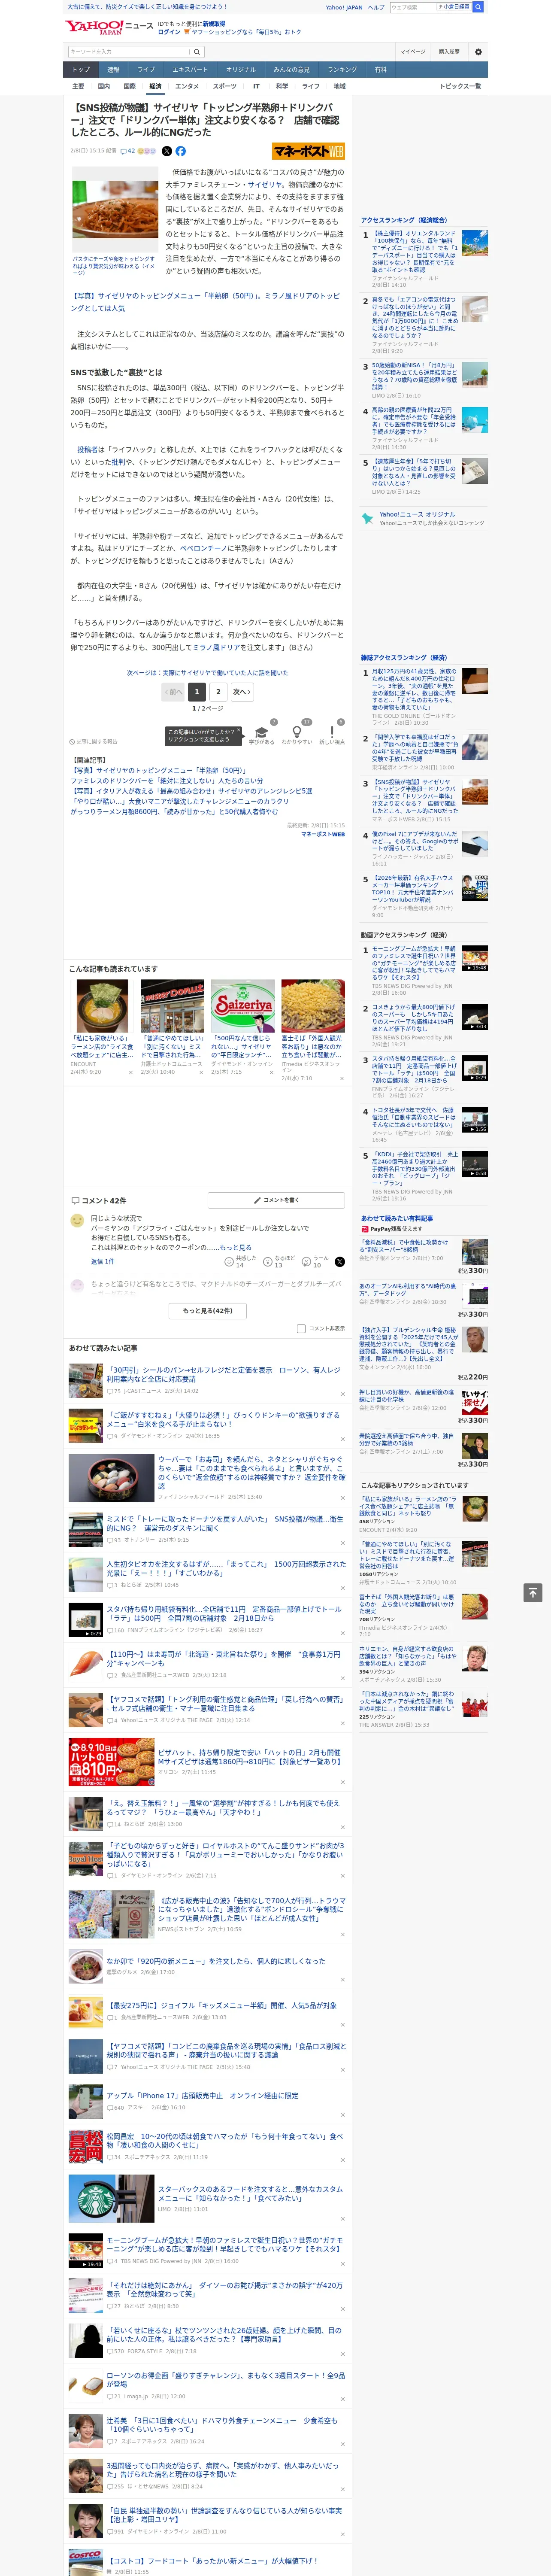Click first commenter's yellow avatar icon
Viewport: 551px width, 2576px height.
click(x=77, y=1220)
